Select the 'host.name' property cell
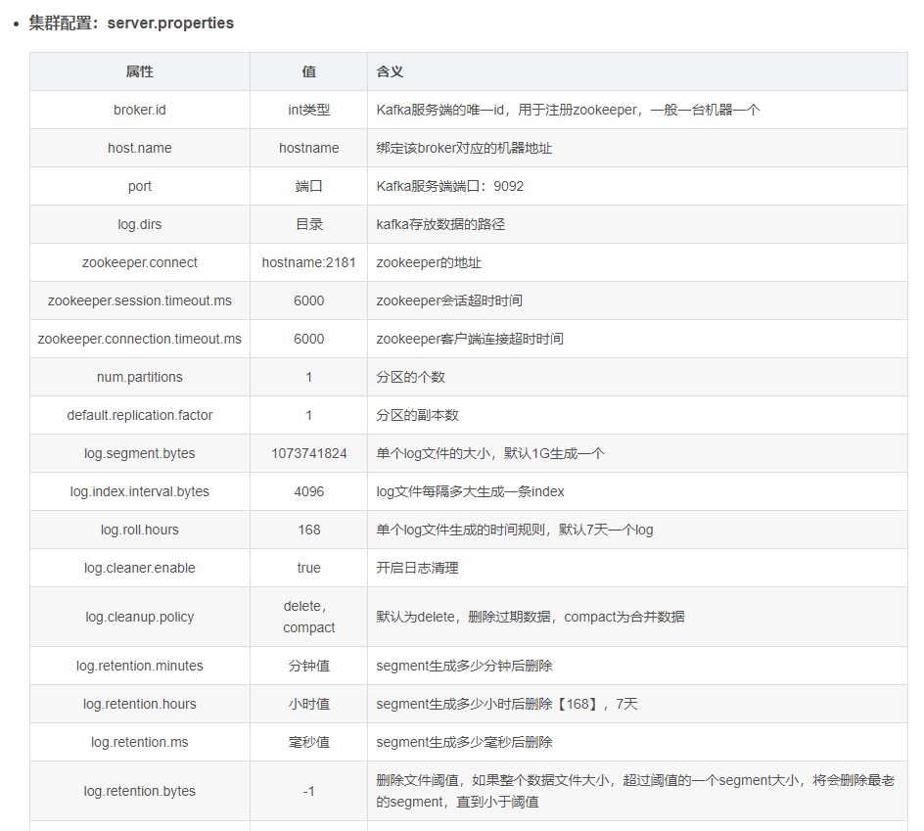924x831 pixels. tap(140, 148)
